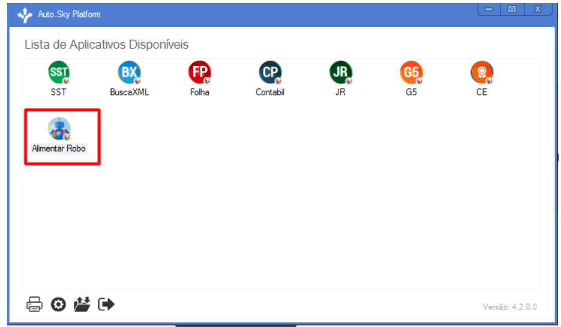
Task: Open the SST application icon
Action: 59,72
